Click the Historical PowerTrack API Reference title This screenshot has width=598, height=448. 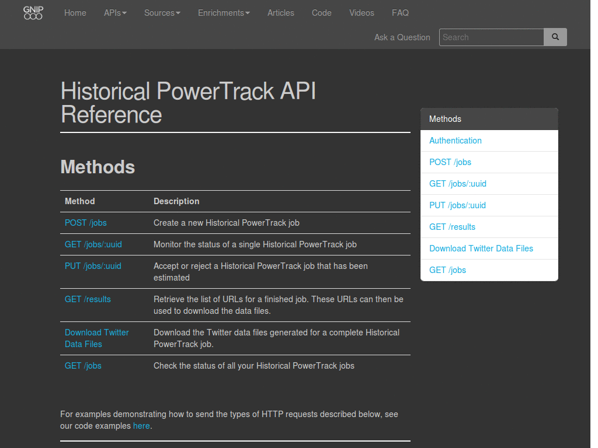tap(189, 103)
